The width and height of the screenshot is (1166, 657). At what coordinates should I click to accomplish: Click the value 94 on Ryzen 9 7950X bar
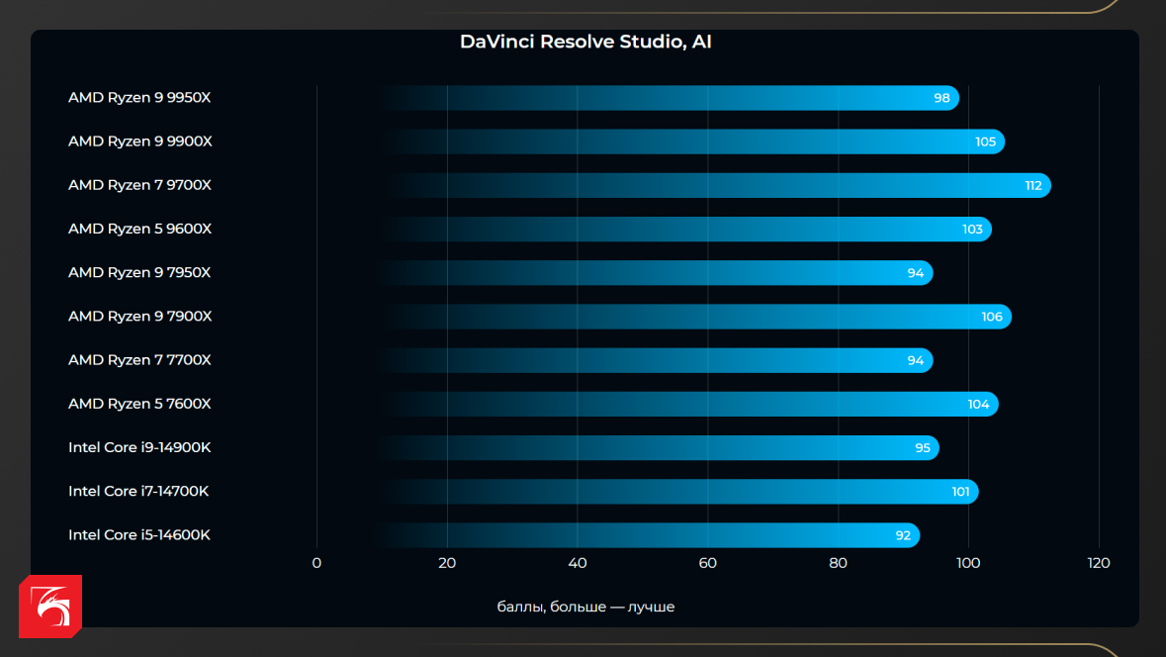916,273
